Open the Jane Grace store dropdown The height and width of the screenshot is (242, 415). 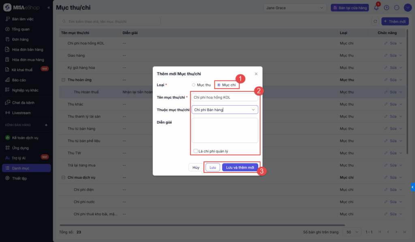(x=295, y=8)
